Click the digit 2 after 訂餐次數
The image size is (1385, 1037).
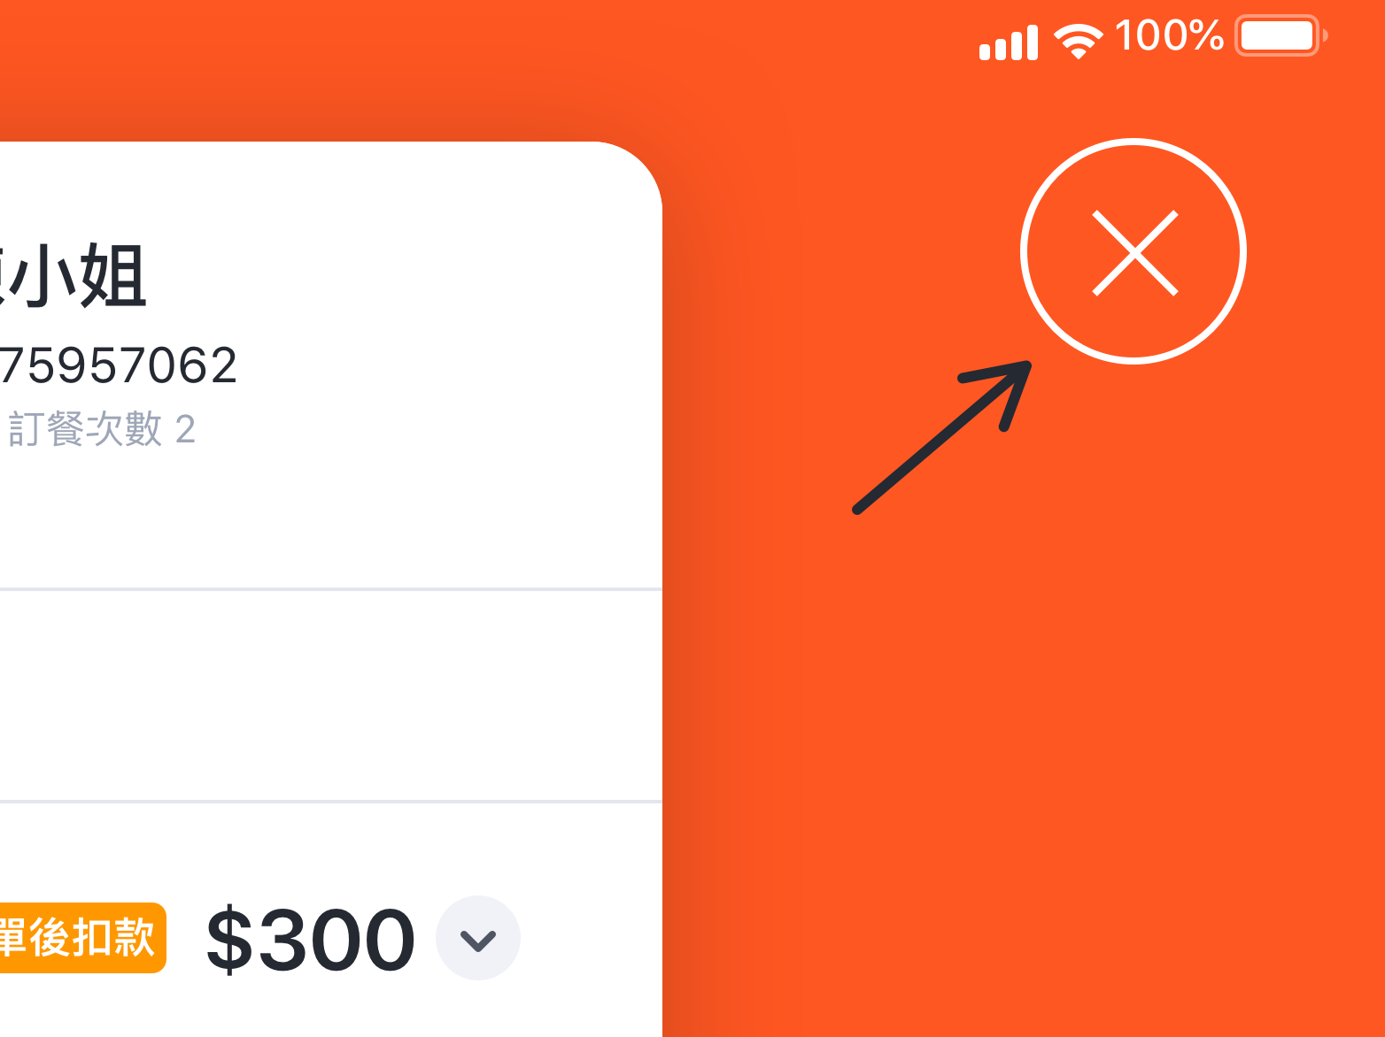[x=185, y=430]
